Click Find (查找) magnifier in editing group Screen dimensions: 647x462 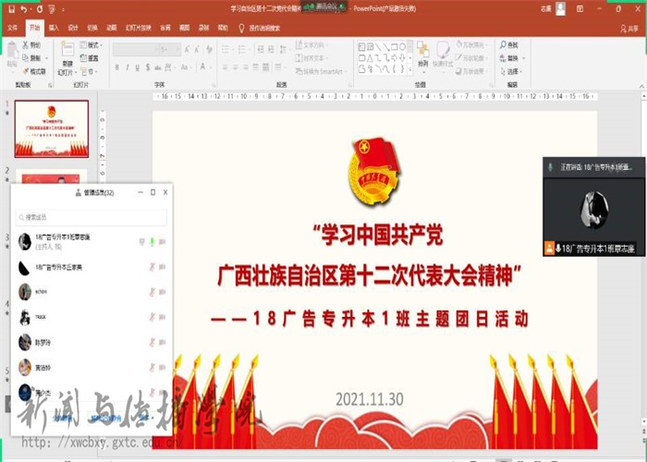pyautogui.click(x=508, y=45)
